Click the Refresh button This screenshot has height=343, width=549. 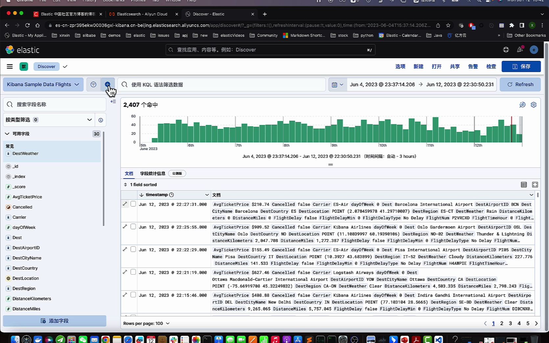(x=520, y=85)
